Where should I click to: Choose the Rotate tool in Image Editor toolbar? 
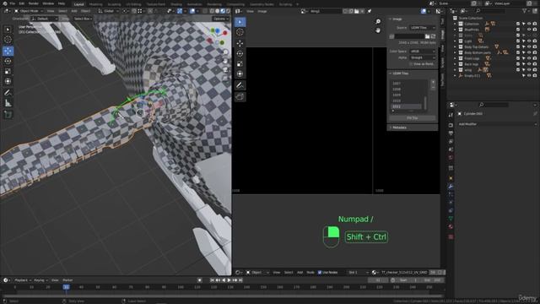tap(240, 53)
